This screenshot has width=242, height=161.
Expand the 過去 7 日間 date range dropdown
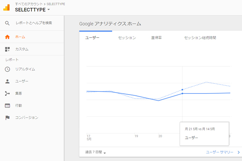tap(93, 153)
